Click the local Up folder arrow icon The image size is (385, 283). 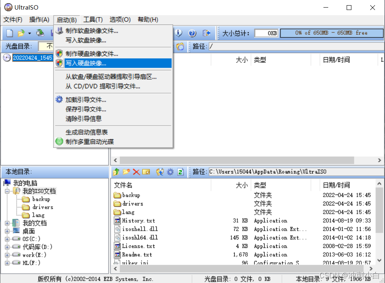116,172
